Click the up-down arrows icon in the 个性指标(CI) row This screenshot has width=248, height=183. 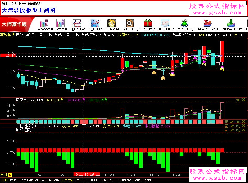232,126
